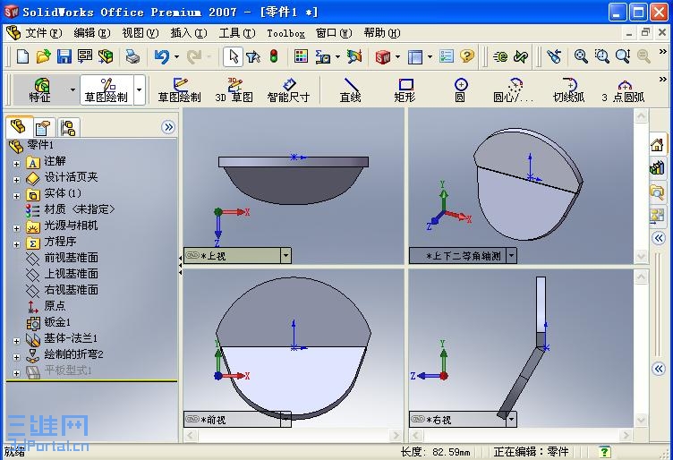Expand the 注解 annotations tree node
Viewport: 673px width, 460px height.
16,164
